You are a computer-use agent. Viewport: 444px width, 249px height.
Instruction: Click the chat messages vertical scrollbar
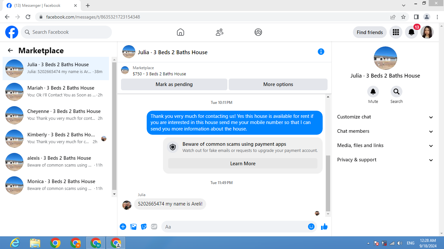point(328,183)
